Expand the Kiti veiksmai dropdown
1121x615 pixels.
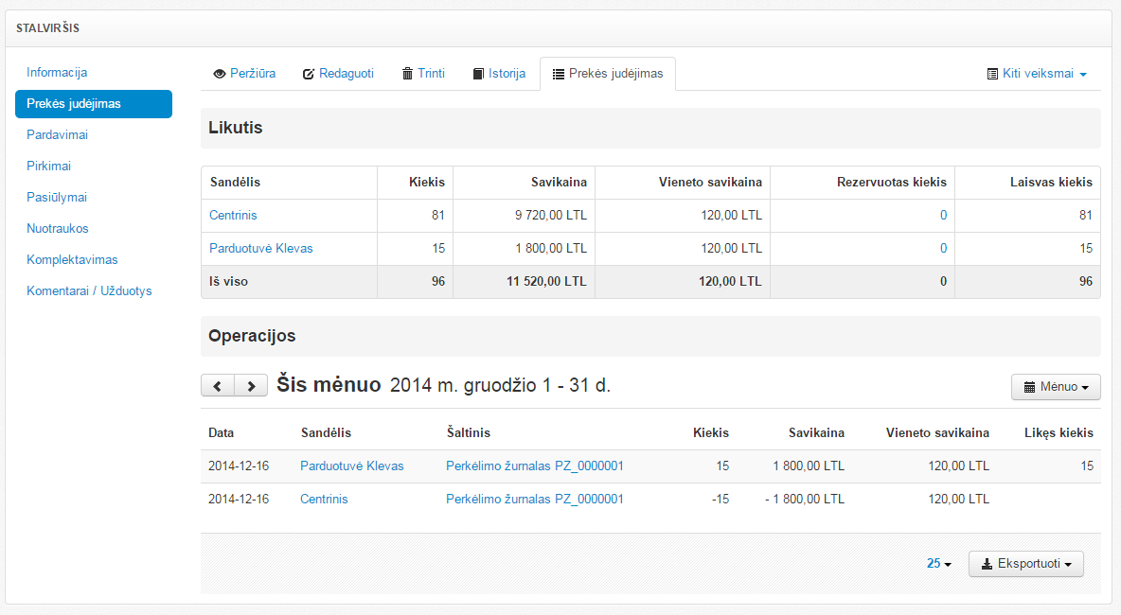click(1037, 74)
